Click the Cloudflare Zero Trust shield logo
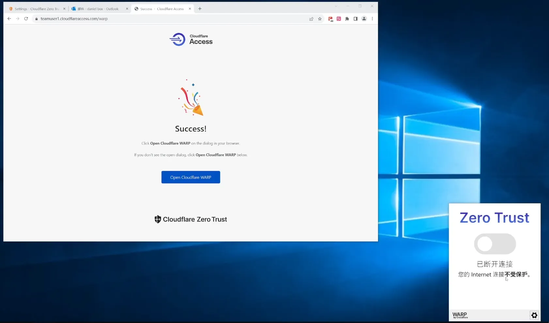This screenshot has height=323, width=549. click(x=191, y=219)
